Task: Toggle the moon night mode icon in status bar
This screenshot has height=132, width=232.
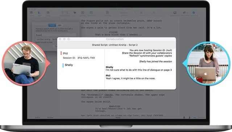Action: tap(189, 118)
